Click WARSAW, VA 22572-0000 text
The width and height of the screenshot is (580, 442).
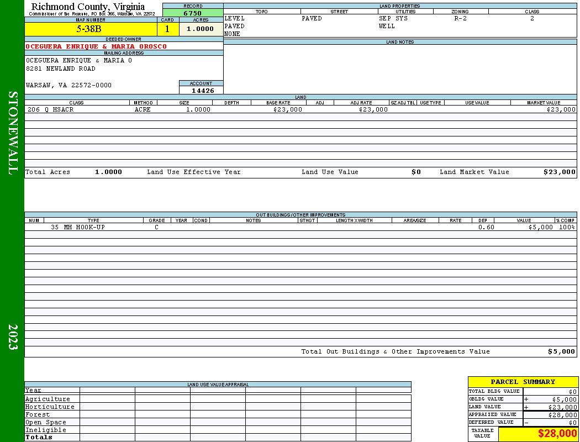click(68, 86)
